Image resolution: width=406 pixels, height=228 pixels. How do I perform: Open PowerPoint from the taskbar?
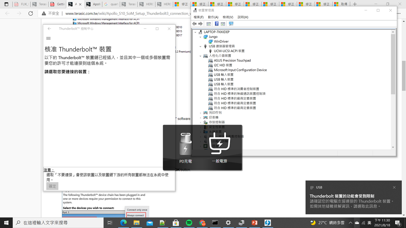[x=254, y=223]
